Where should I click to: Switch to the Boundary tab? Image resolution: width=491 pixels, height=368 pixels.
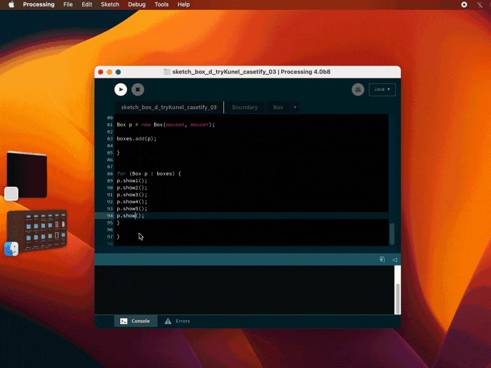[x=245, y=107]
